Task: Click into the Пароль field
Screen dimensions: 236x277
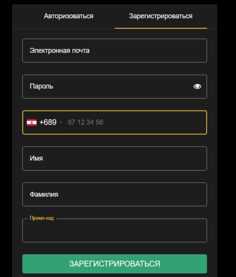Action: [x=107, y=86]
